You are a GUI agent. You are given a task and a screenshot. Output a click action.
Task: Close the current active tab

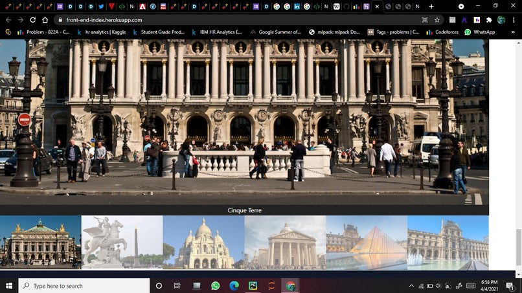[377, 6]
